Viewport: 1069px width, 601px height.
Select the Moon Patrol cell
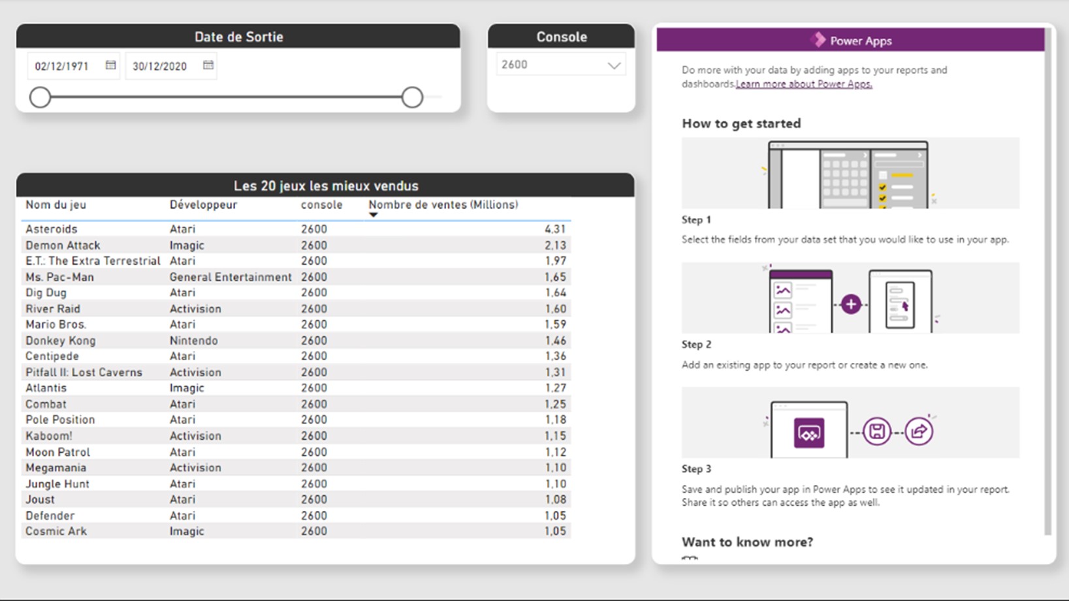[57, 452]
